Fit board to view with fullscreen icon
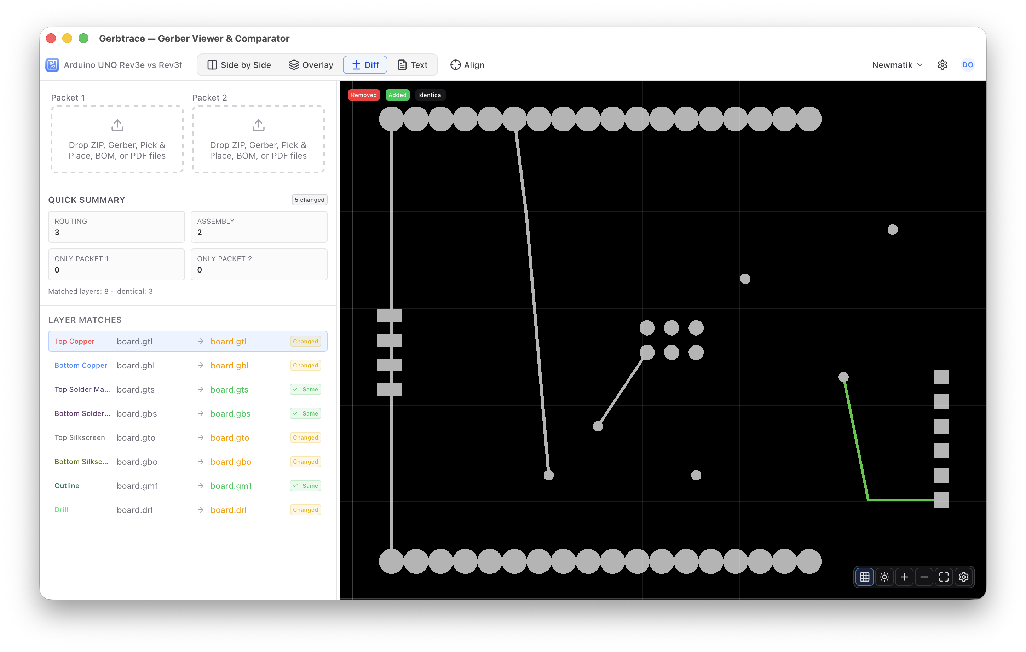Viewport: 1026px width, 652px height. (944, 577)
